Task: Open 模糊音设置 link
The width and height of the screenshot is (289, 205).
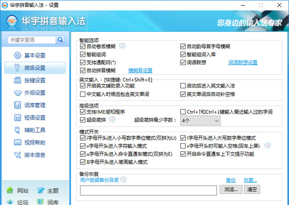Action: coord(140,70)
